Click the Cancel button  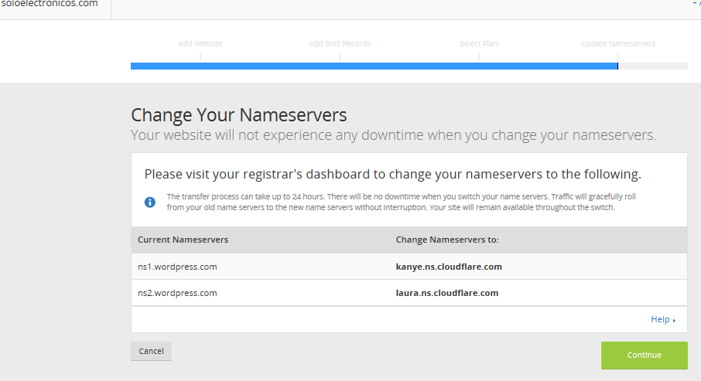151,351
